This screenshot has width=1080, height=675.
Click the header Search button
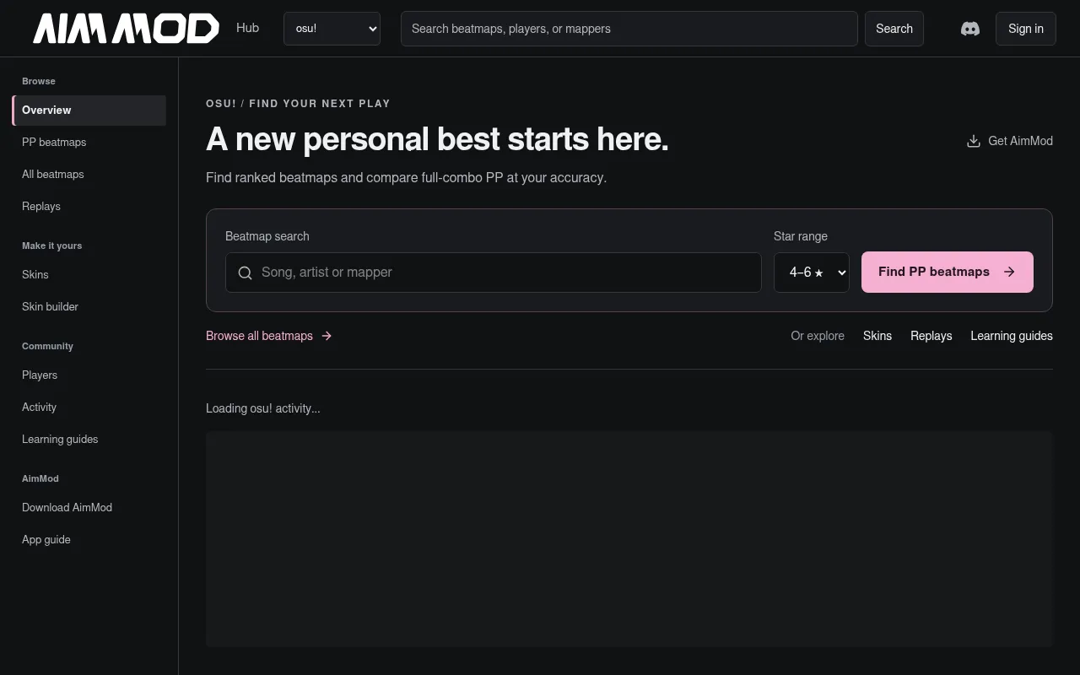coord(894,29)
